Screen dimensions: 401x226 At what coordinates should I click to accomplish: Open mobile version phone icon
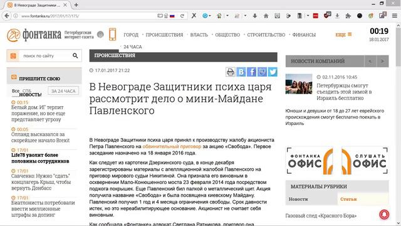pos(113,35)
